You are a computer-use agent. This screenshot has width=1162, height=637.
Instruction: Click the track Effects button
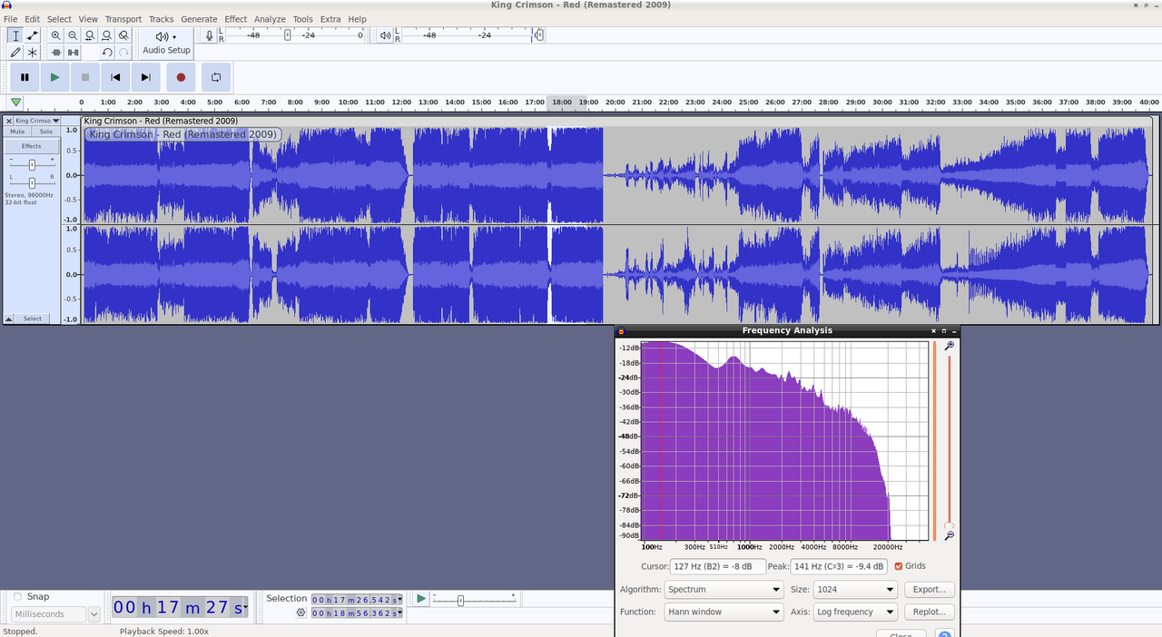coord(32,146)
